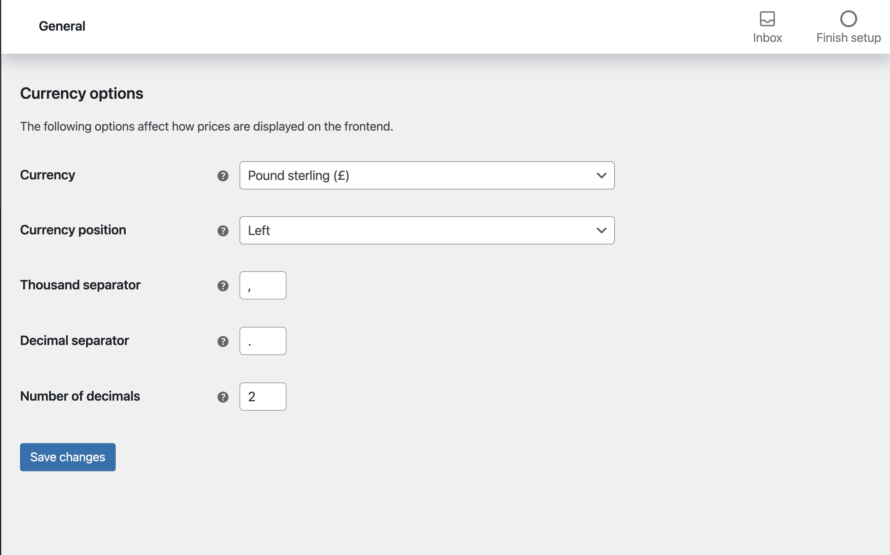Click the Finish setup text label
The height and width of the screenshot is (555, 890).
pyautogui.click(x=848, y=38)
